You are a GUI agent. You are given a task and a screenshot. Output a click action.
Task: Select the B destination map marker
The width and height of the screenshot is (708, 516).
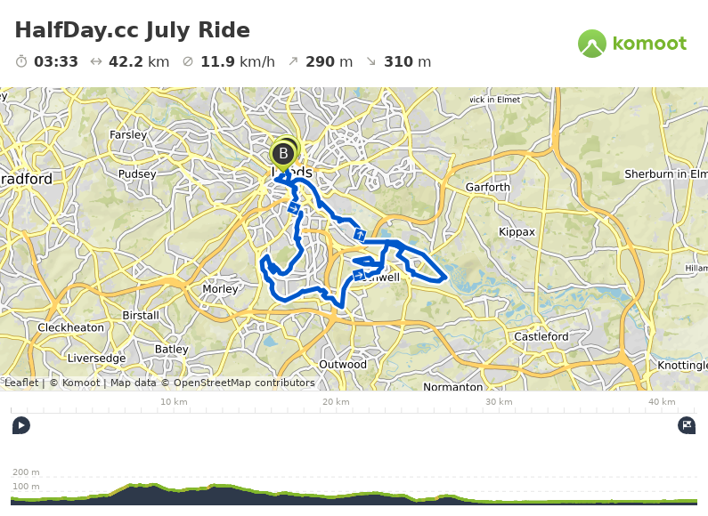click(283, 155)
